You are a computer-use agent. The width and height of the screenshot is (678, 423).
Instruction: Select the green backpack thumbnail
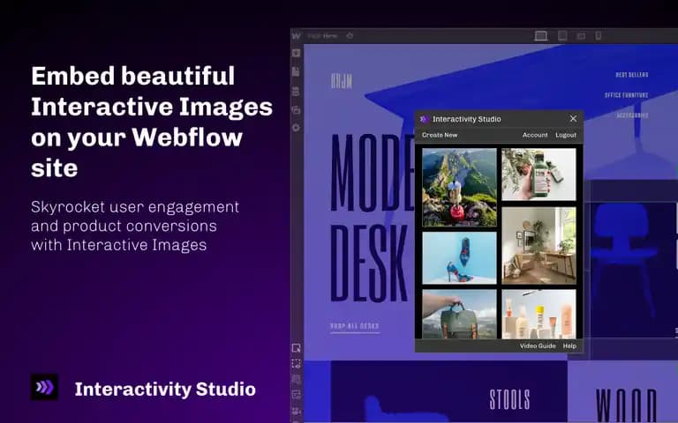coord(459,314)
